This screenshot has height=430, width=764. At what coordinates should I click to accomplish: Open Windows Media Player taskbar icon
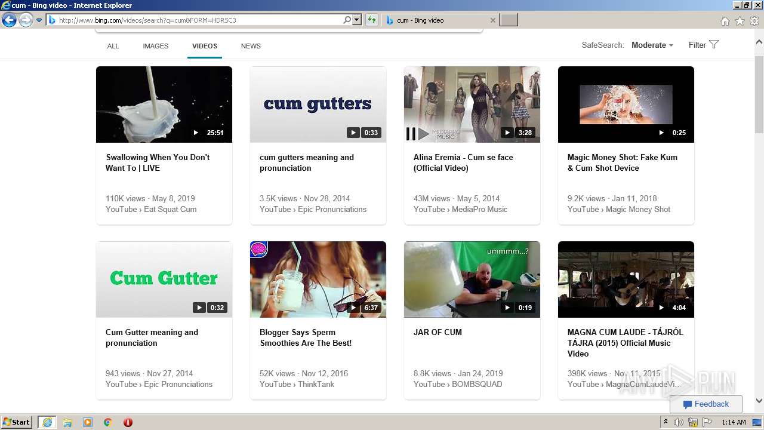coord(88,422)
